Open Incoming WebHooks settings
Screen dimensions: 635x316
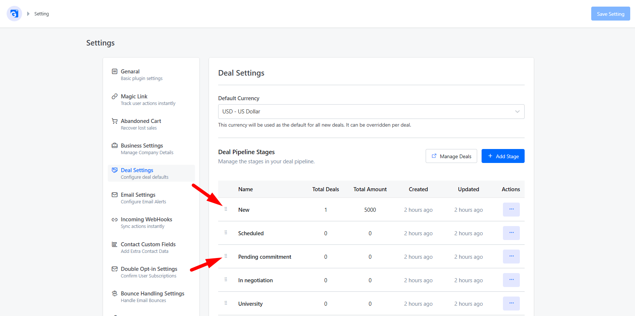click(x=151, y=222)
